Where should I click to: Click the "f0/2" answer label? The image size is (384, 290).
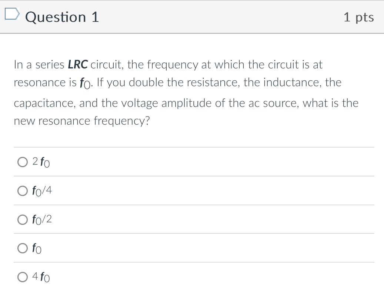tap(41, 219)
